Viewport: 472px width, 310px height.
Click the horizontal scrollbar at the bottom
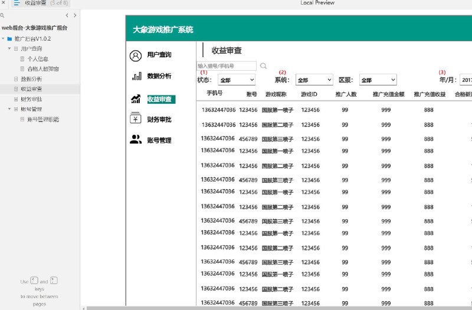[279, 308]
